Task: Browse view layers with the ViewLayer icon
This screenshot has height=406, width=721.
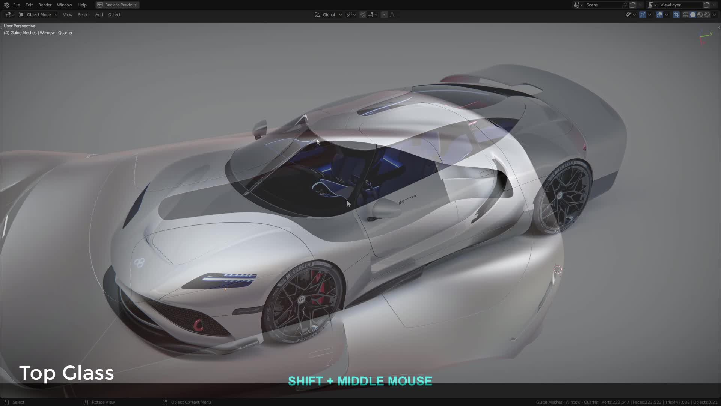Action: click(x=652, y=5)
